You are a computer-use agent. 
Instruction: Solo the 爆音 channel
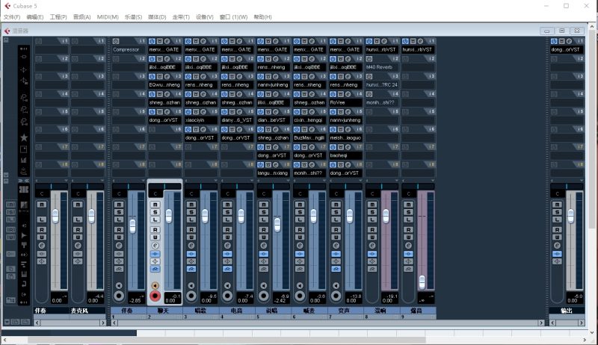tap(408, 212)
